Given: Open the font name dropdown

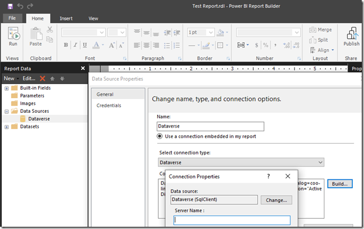Looking at the screenshot, I should (102, 32).
